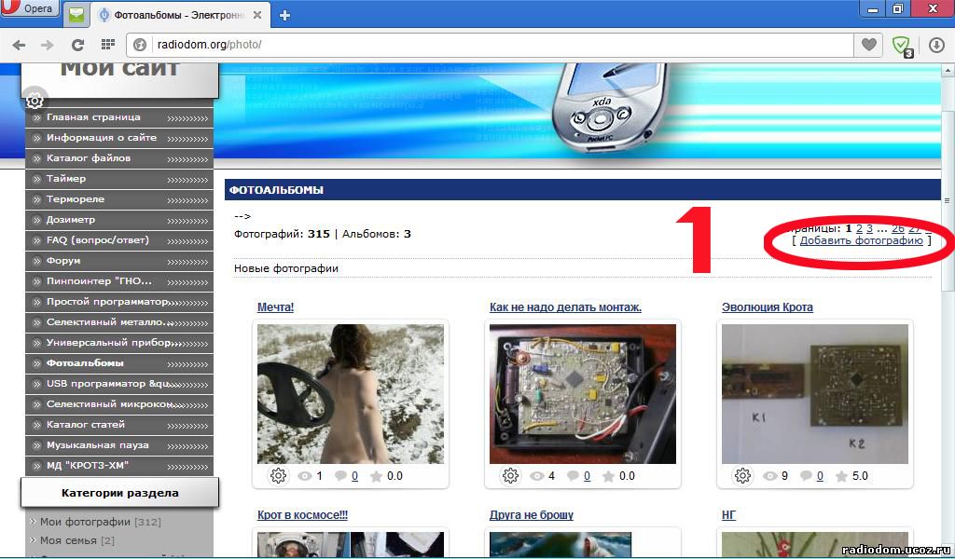This screenshot has width=955, height=559.
Task: Open МД "КРОТ3-ХМ" menu item
Action: [119, 466]
